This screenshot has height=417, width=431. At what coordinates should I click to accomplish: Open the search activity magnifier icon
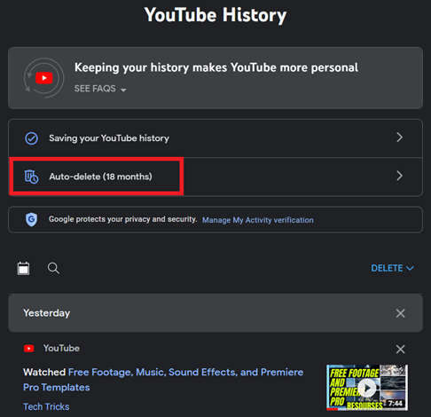[x=53, y=268]
